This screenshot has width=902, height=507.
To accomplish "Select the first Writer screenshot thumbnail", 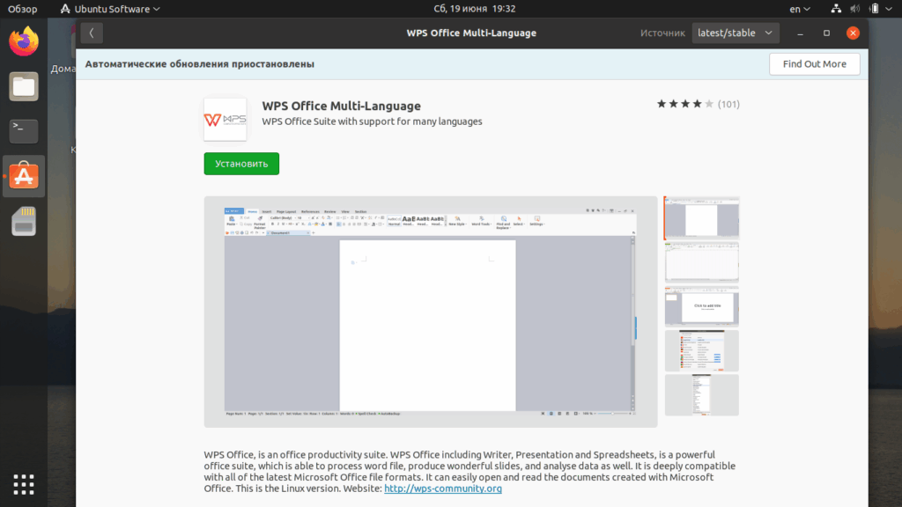I will pyautogui.click(x=702, y=218).
